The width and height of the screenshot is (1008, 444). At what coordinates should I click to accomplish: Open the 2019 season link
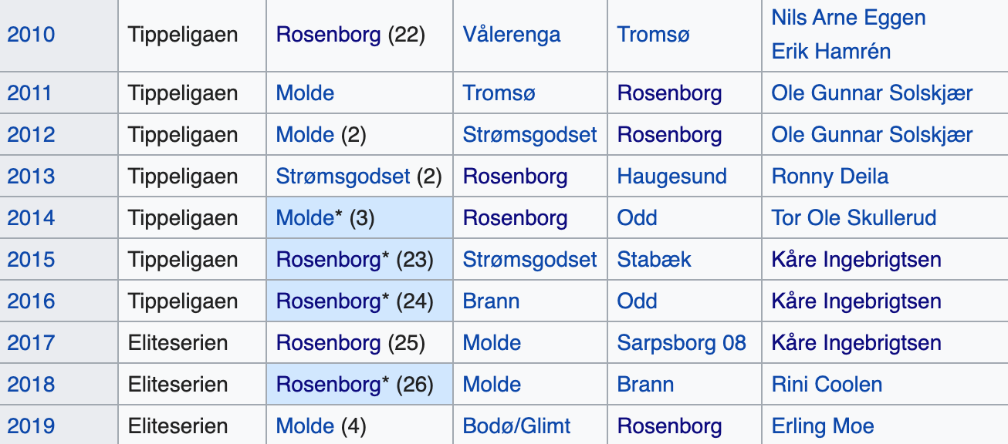coord(31,426)
